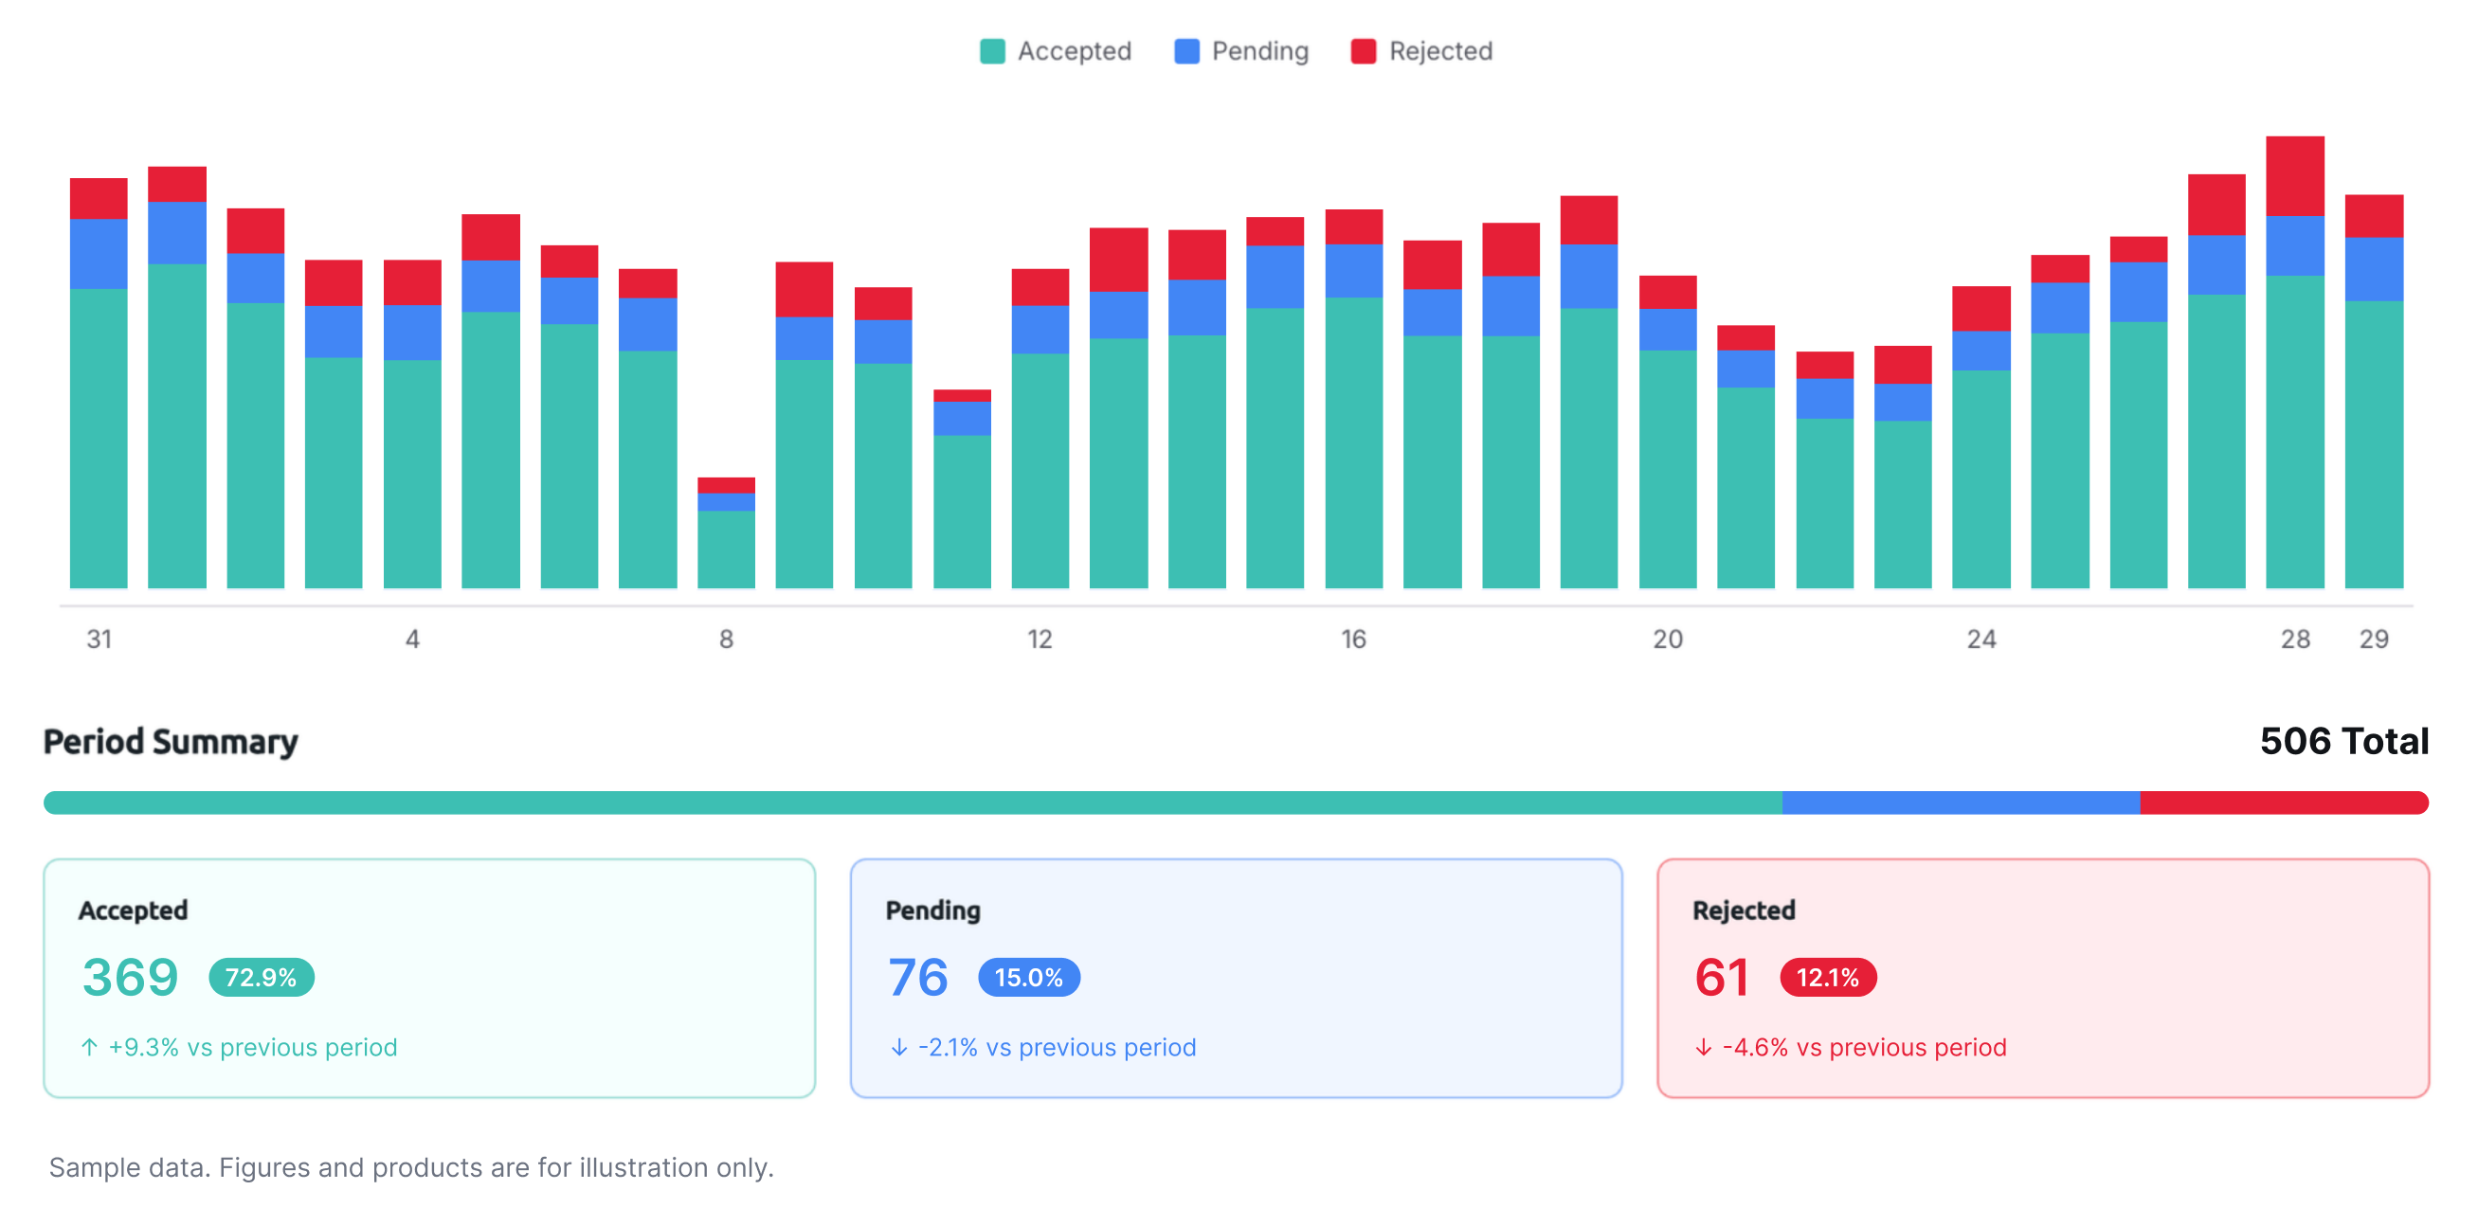Toggle the Rejected legend red swatch
Image resolution: width=2478 pixels, height=1208 pixels.
[1363, 51]
